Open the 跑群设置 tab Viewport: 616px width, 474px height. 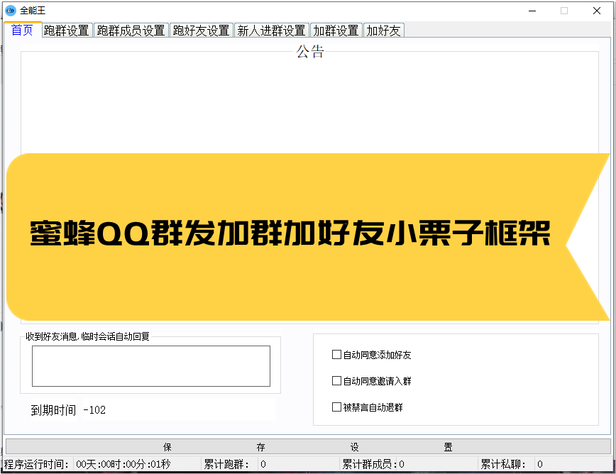click(x=67, y=31)
